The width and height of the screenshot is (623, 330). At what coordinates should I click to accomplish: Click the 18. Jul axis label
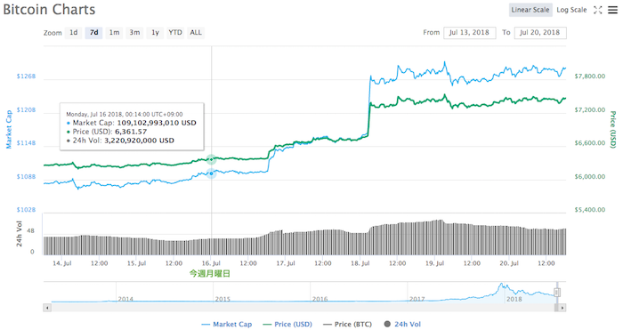[360, 263]
